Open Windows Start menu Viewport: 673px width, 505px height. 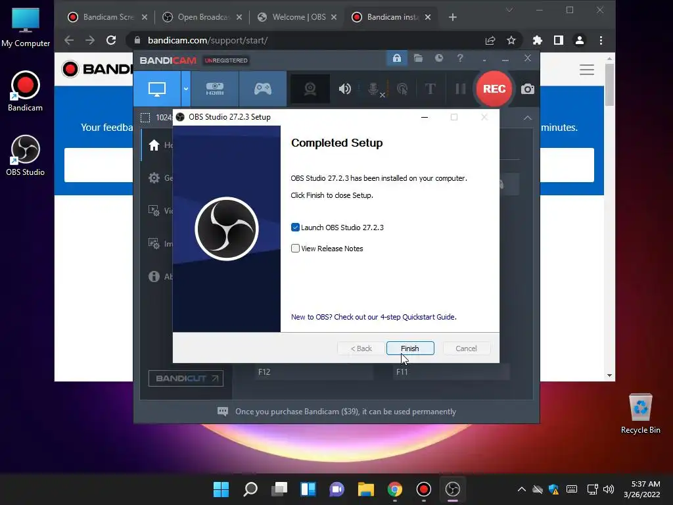coord(221,489)
